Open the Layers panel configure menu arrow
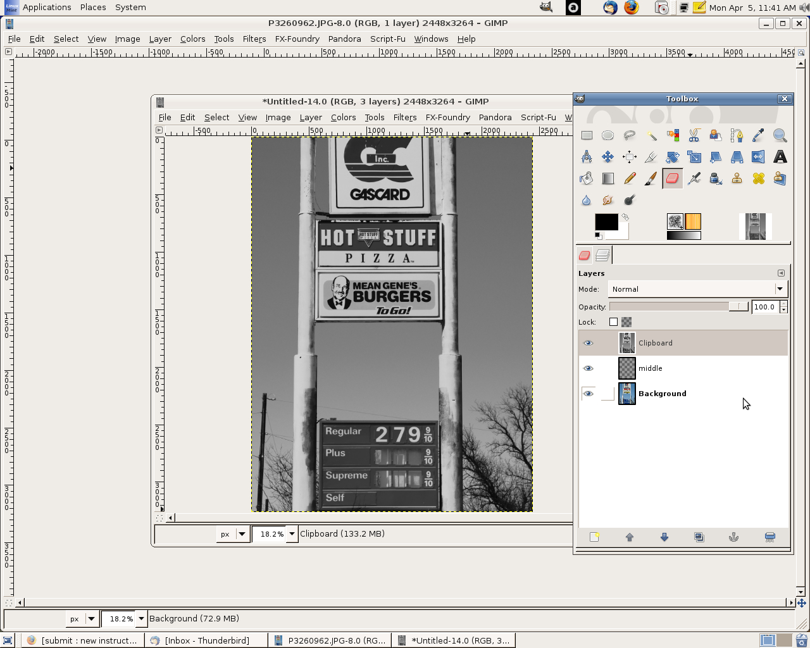Image resolution: width=810 pixels, height=648 pixels. [781, 273]
